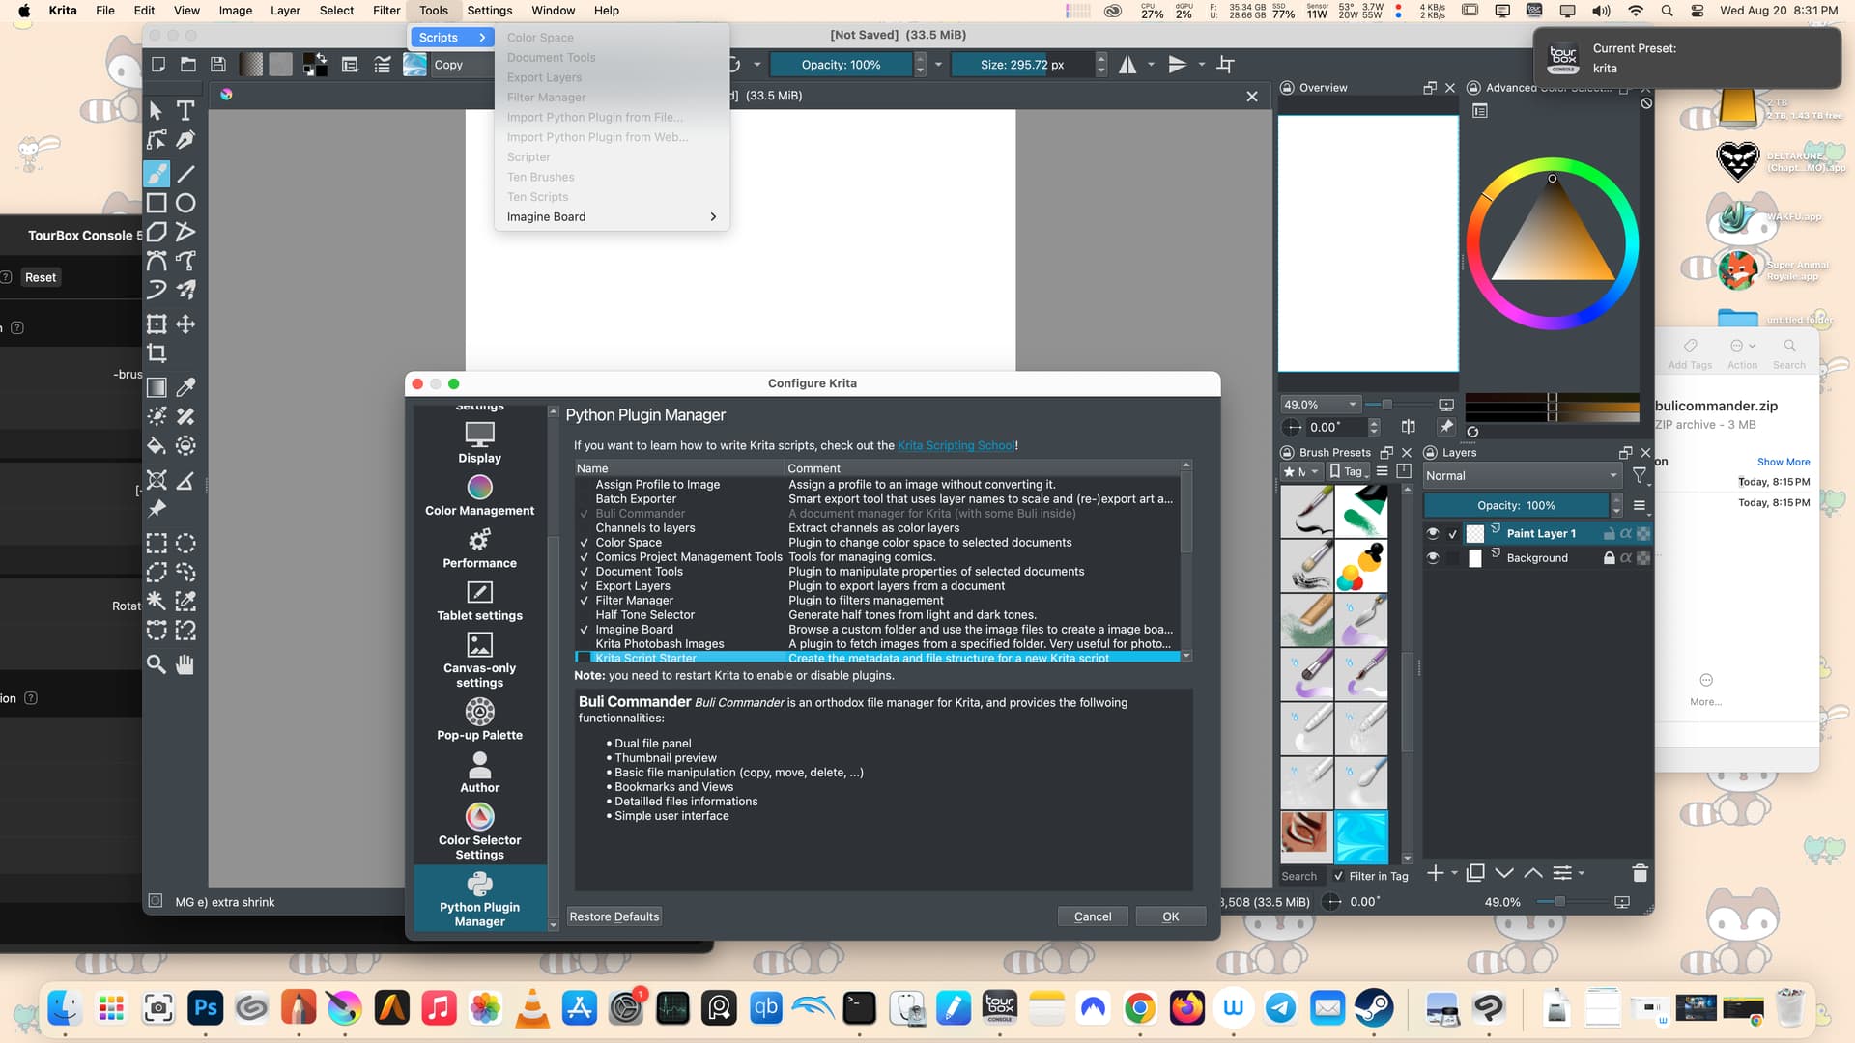Select the Text tool in toolbox
The width and height of the screenshot is (1855, 1043).
[x=185, y=111]
